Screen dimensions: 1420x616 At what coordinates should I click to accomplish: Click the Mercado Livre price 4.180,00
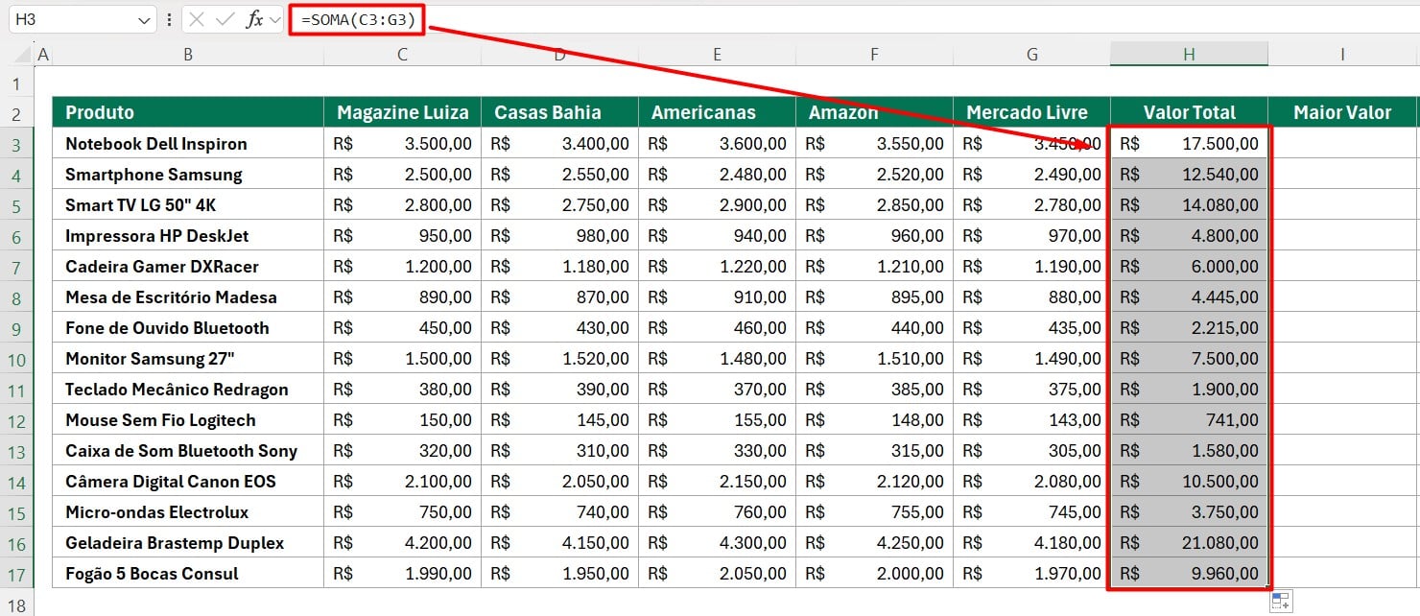(1031, 542)
